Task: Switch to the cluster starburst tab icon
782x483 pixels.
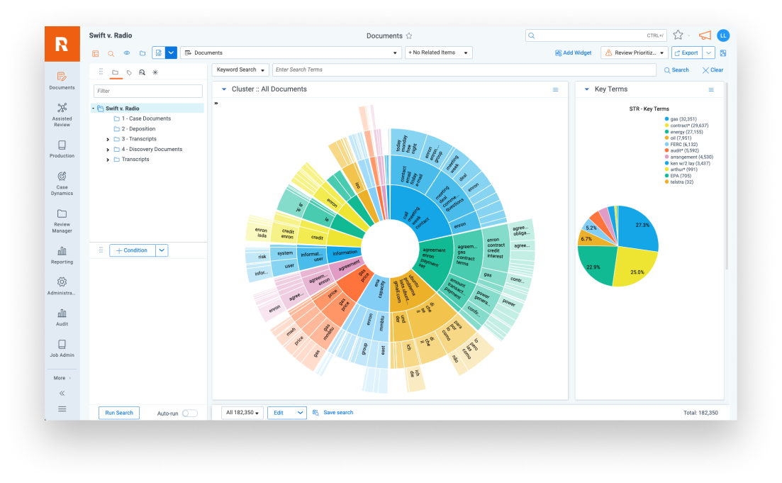Action: point(155,72)
